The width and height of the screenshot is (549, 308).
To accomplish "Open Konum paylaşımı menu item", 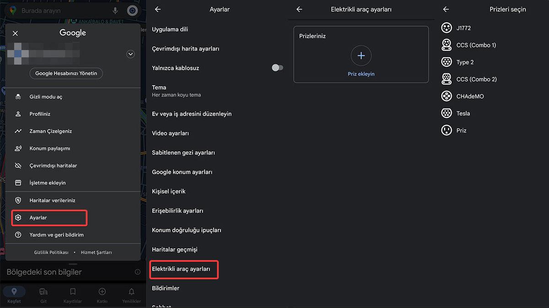I will coord(49,148).
